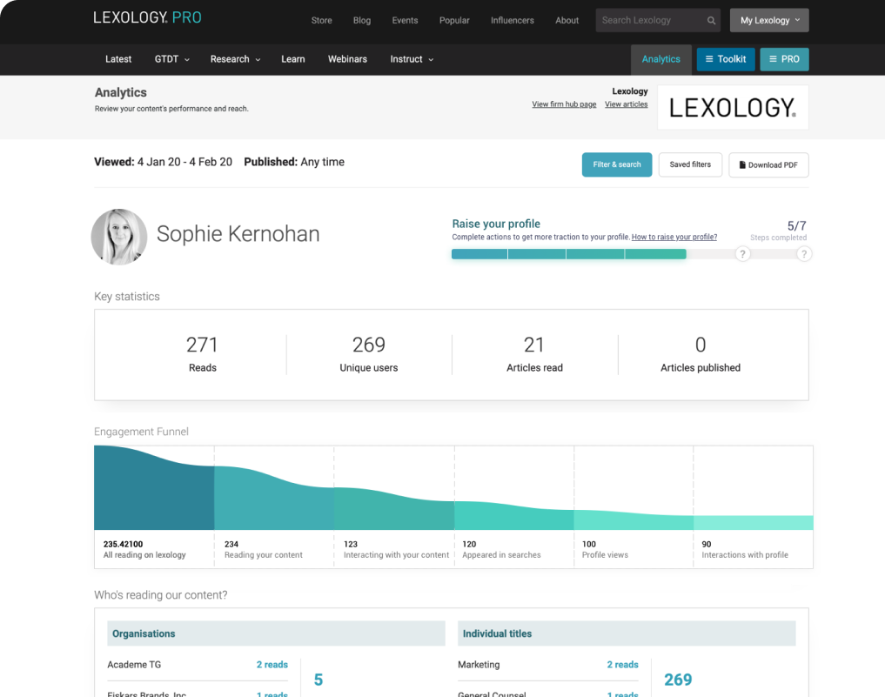Open the Analytics tab

tap(660, 59)
